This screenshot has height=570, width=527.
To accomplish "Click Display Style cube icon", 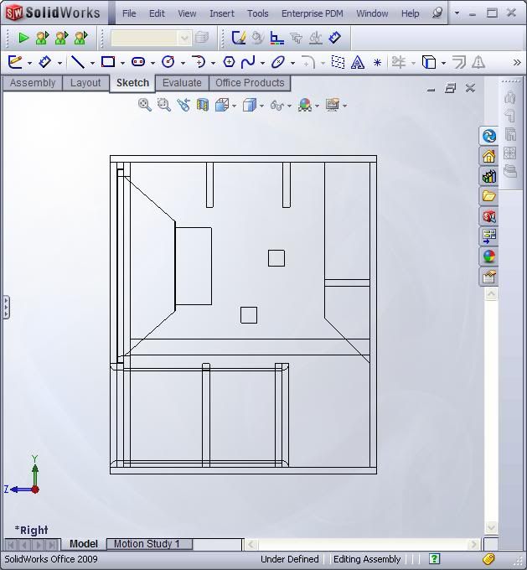I will (x=250, y=105).
